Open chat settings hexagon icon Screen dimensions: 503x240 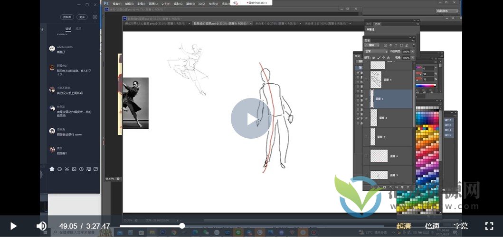[95, 17]
